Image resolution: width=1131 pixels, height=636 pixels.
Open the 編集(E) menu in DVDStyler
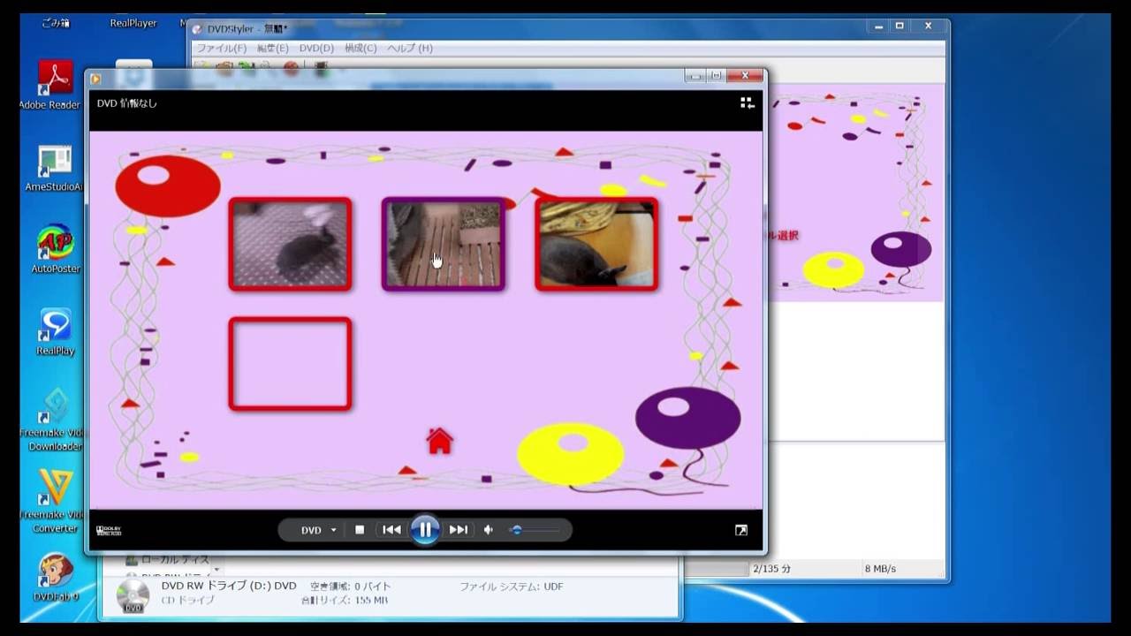coord(272,48)
